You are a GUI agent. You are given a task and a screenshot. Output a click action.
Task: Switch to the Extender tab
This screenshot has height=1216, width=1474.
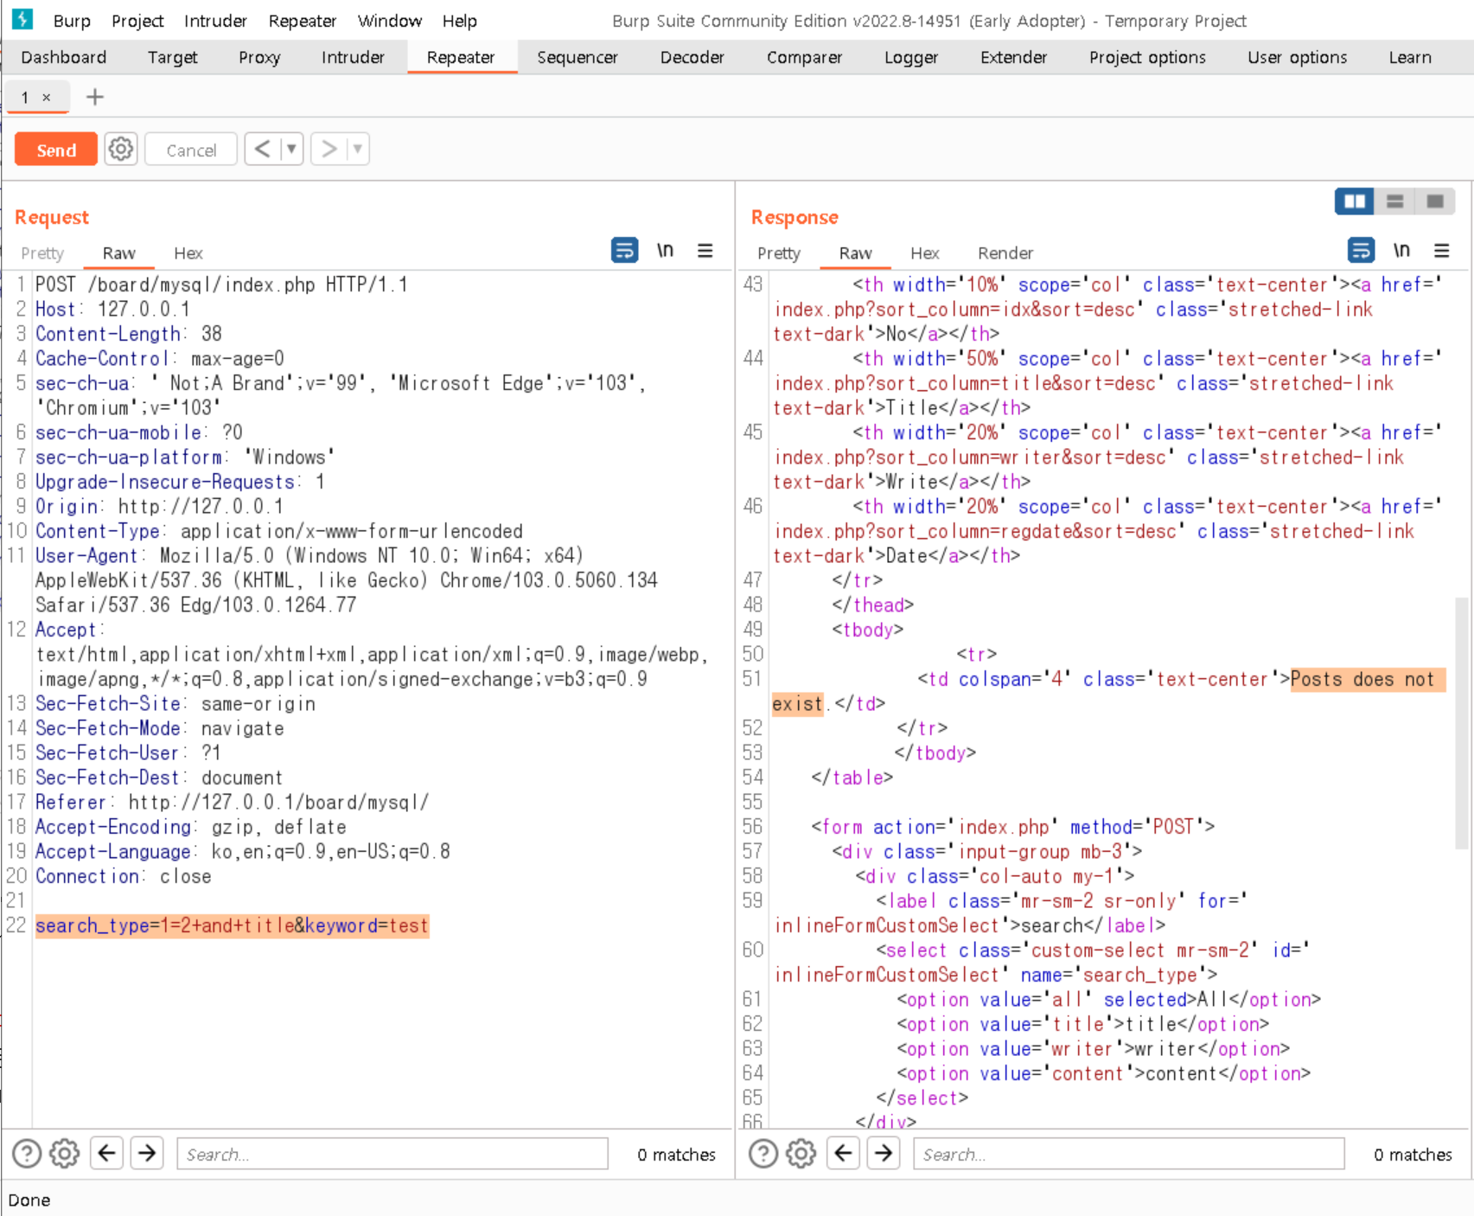(1013, 57)
